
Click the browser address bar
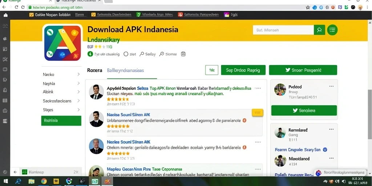(x=165, y=7)
